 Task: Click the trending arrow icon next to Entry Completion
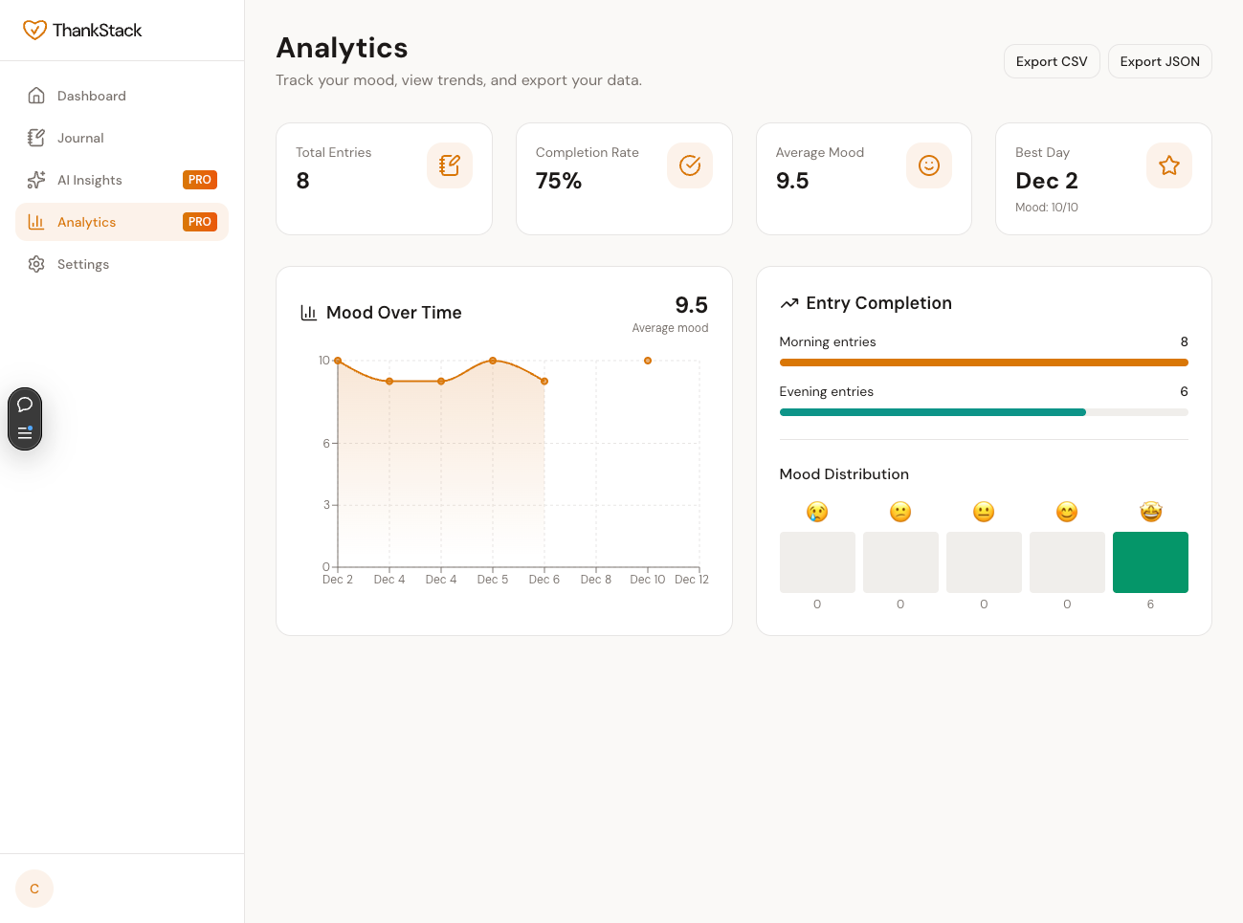click(788, 302)
